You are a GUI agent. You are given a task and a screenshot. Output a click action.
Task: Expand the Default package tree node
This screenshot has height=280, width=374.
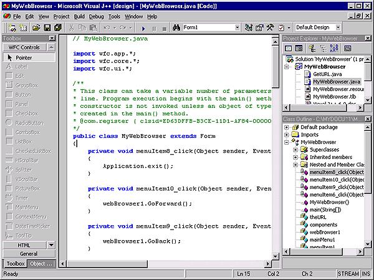286,127
